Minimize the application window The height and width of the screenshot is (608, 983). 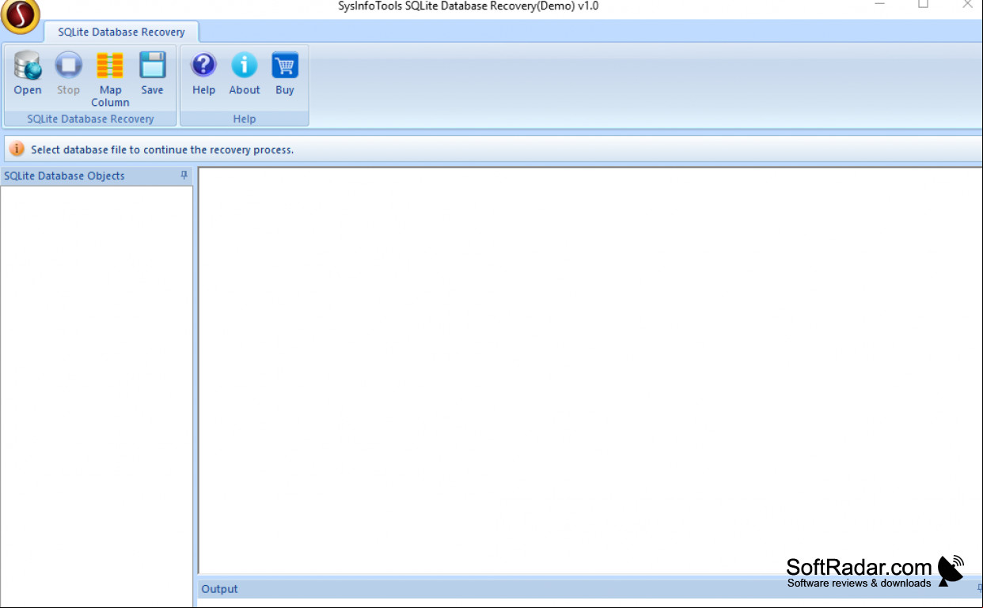tap(880, 5)
